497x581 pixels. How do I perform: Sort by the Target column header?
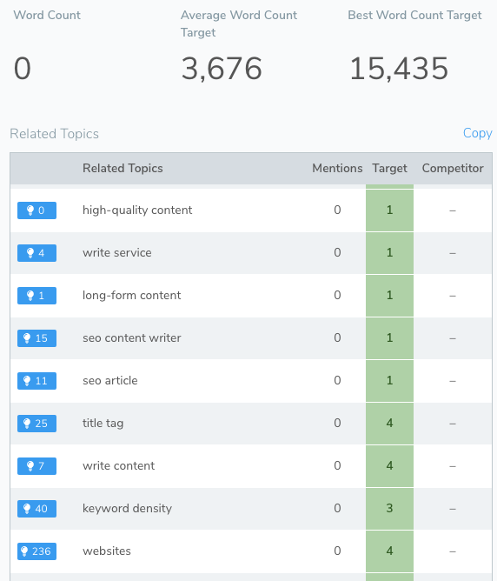coord(389,168)
